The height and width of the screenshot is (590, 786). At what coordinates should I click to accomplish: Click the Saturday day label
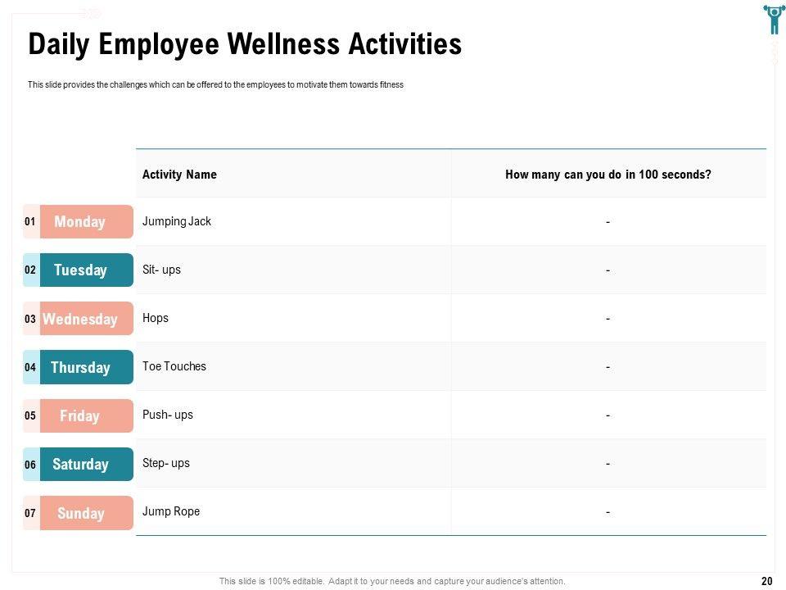click(x=80, y=465)
